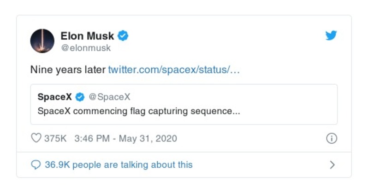The image size is (368, 194).
Task: Open "36.9K people are talking about this"
Action: tap(119, 165)
